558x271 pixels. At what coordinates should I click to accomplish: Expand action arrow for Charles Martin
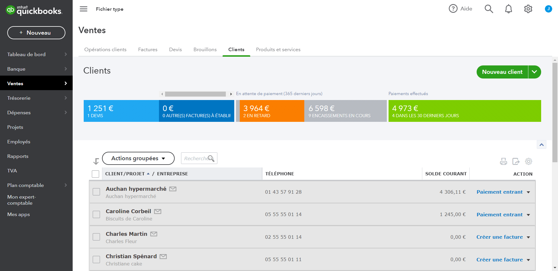[528, 237]
